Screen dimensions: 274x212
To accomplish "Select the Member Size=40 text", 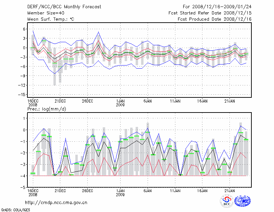I will pos(46,13).
